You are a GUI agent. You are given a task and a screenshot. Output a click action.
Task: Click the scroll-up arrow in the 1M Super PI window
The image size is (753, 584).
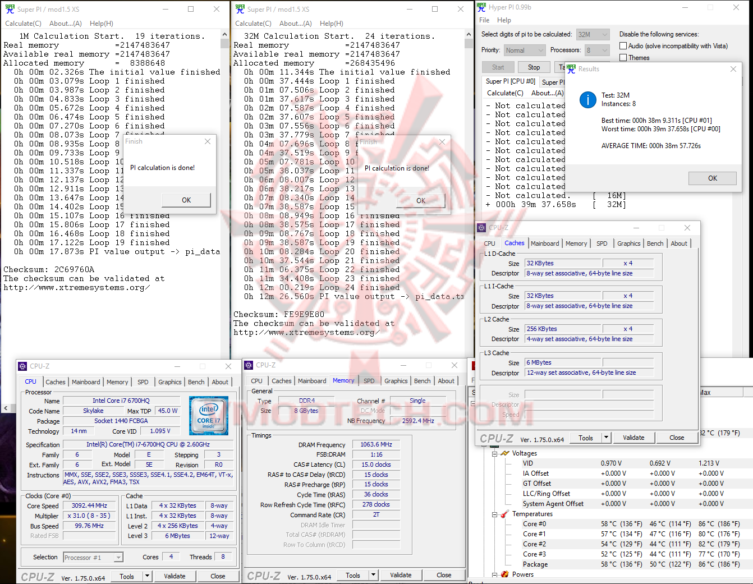224,34
